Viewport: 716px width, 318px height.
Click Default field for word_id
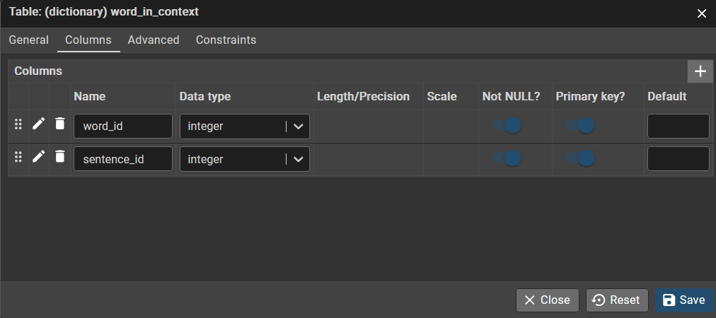click(678, 126)
